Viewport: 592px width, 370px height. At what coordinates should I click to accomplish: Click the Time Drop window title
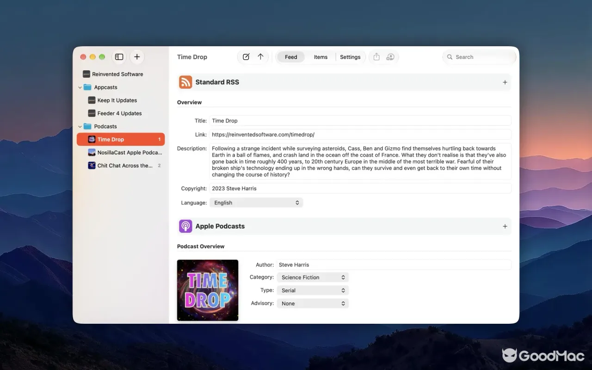(192, 57)
